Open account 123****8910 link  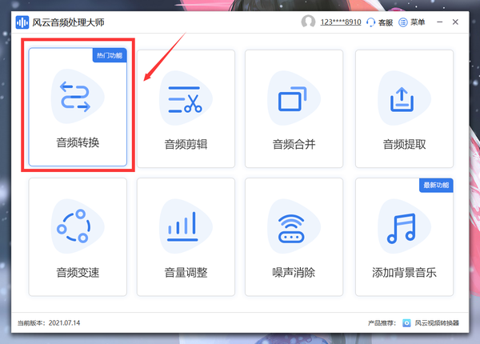pyautogui.click(x=341, y=22)
